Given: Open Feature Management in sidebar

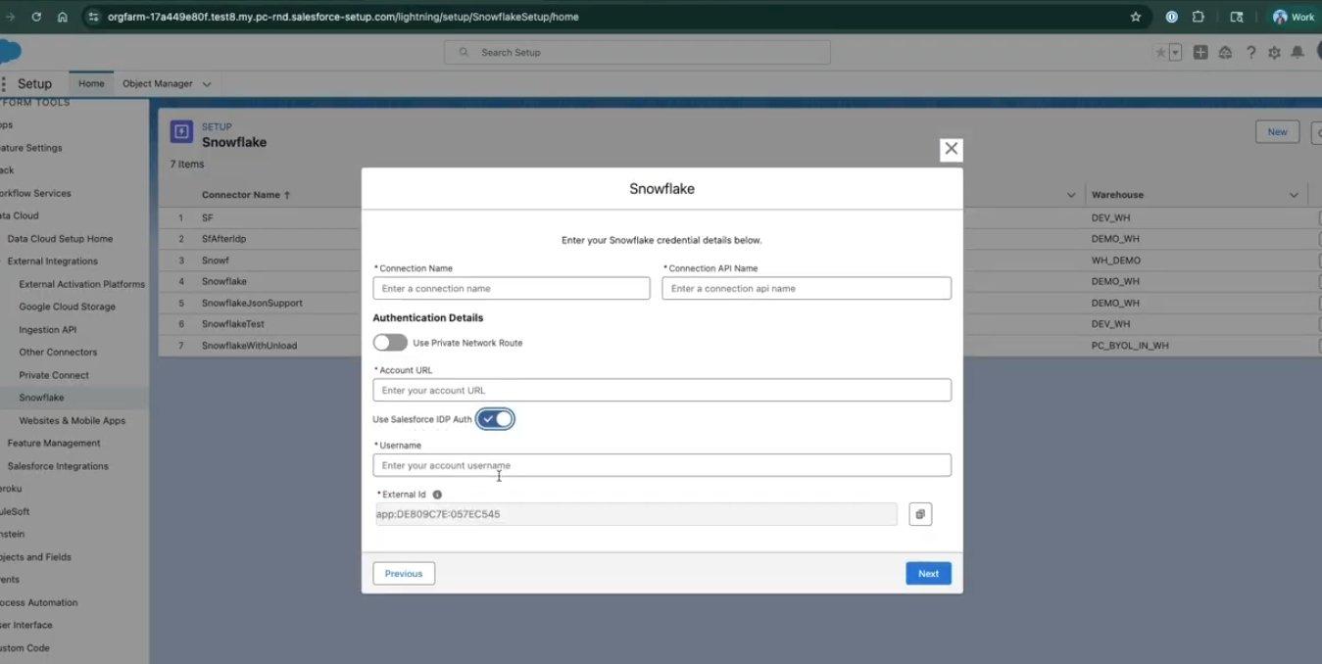Looking at the screenshot, I should click(54, 444).
